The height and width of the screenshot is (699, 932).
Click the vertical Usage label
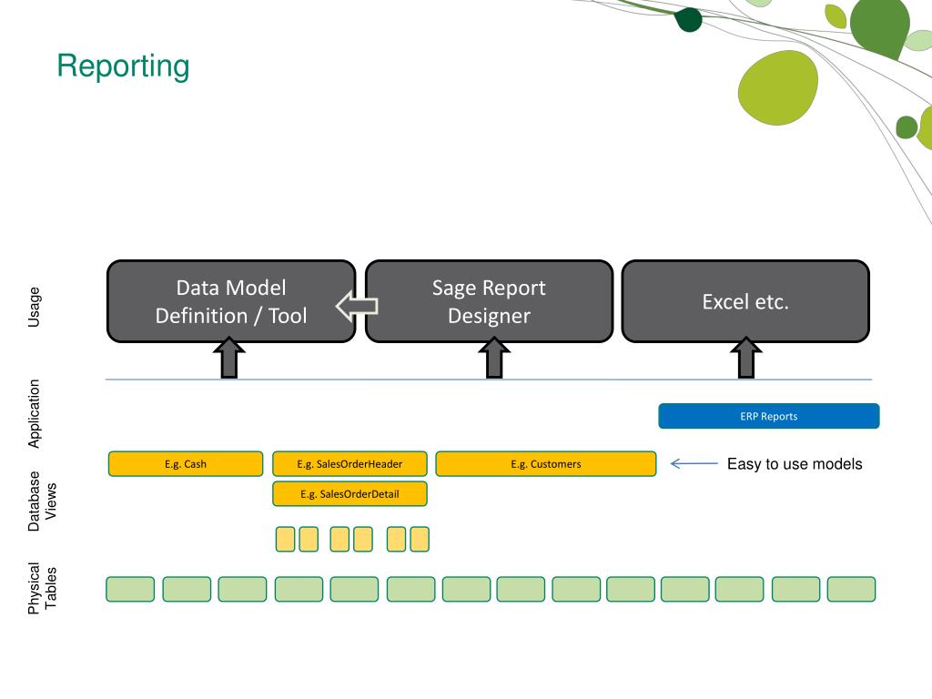coord(34,307)
